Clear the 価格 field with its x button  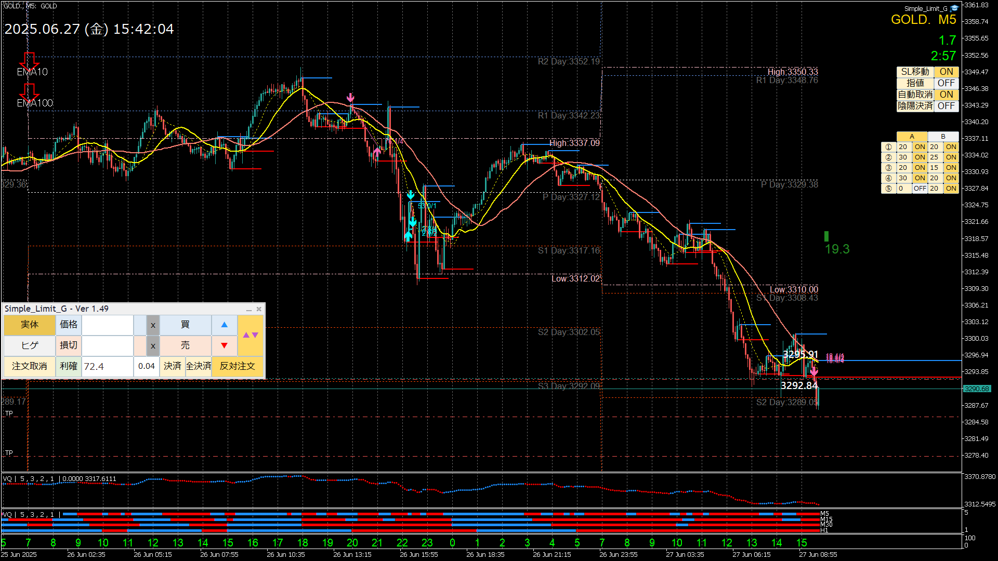(x=153, y=325)
